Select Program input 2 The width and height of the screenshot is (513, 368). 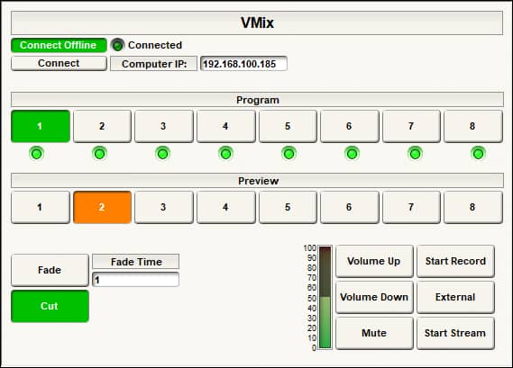pos(102,126)
